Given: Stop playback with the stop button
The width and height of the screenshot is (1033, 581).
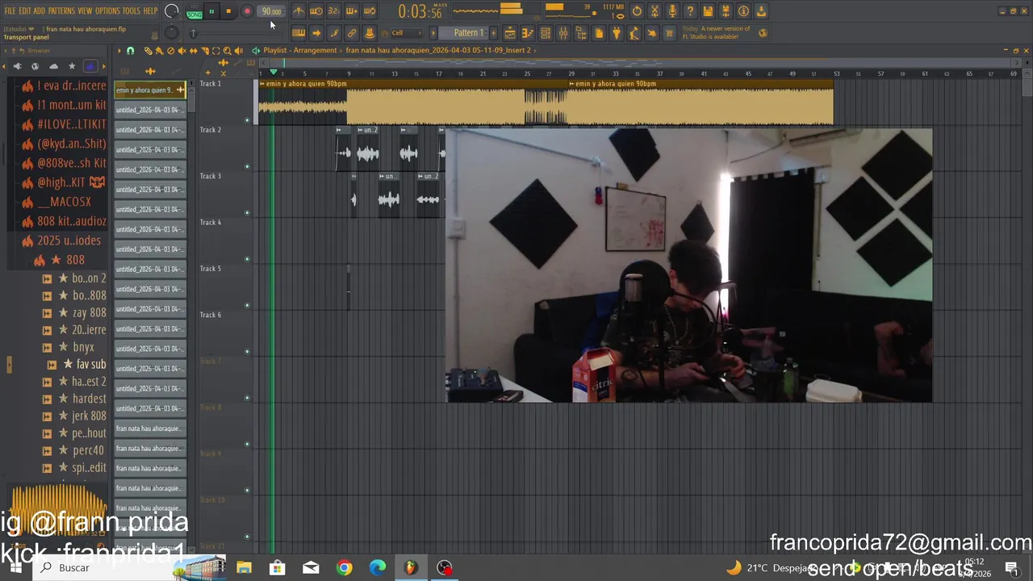Looking at the screenshot, I should pyautogui.click(x=229, y=11).
